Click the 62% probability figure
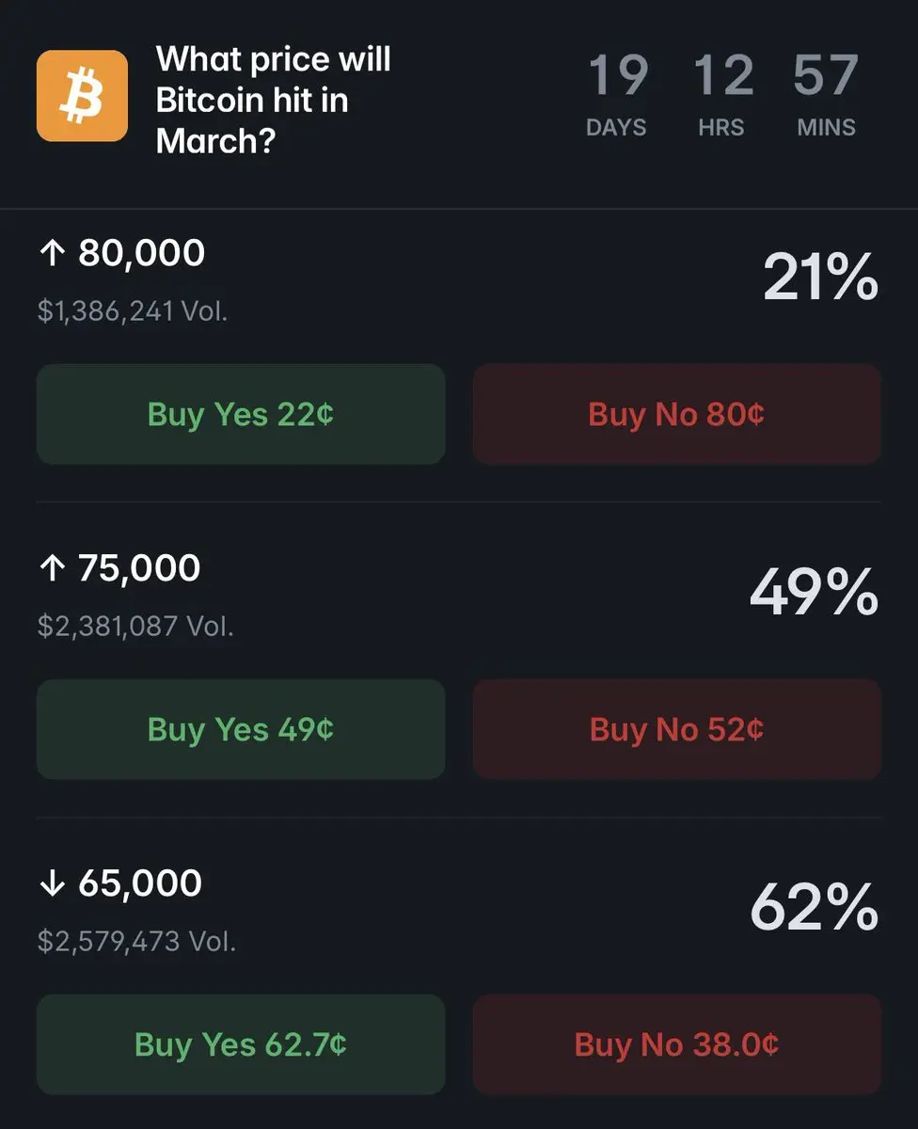The width and height of the screenshot is (918, 1129). [815, 909]
